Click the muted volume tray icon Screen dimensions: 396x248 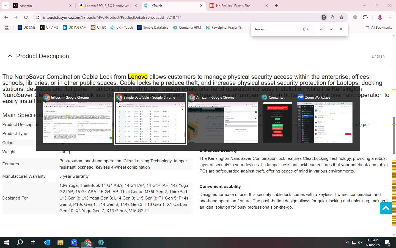click(x=360, y=242)
